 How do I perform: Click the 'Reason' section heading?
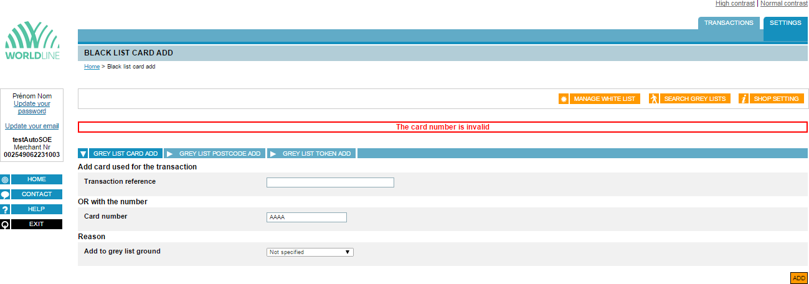pos(92,237)
